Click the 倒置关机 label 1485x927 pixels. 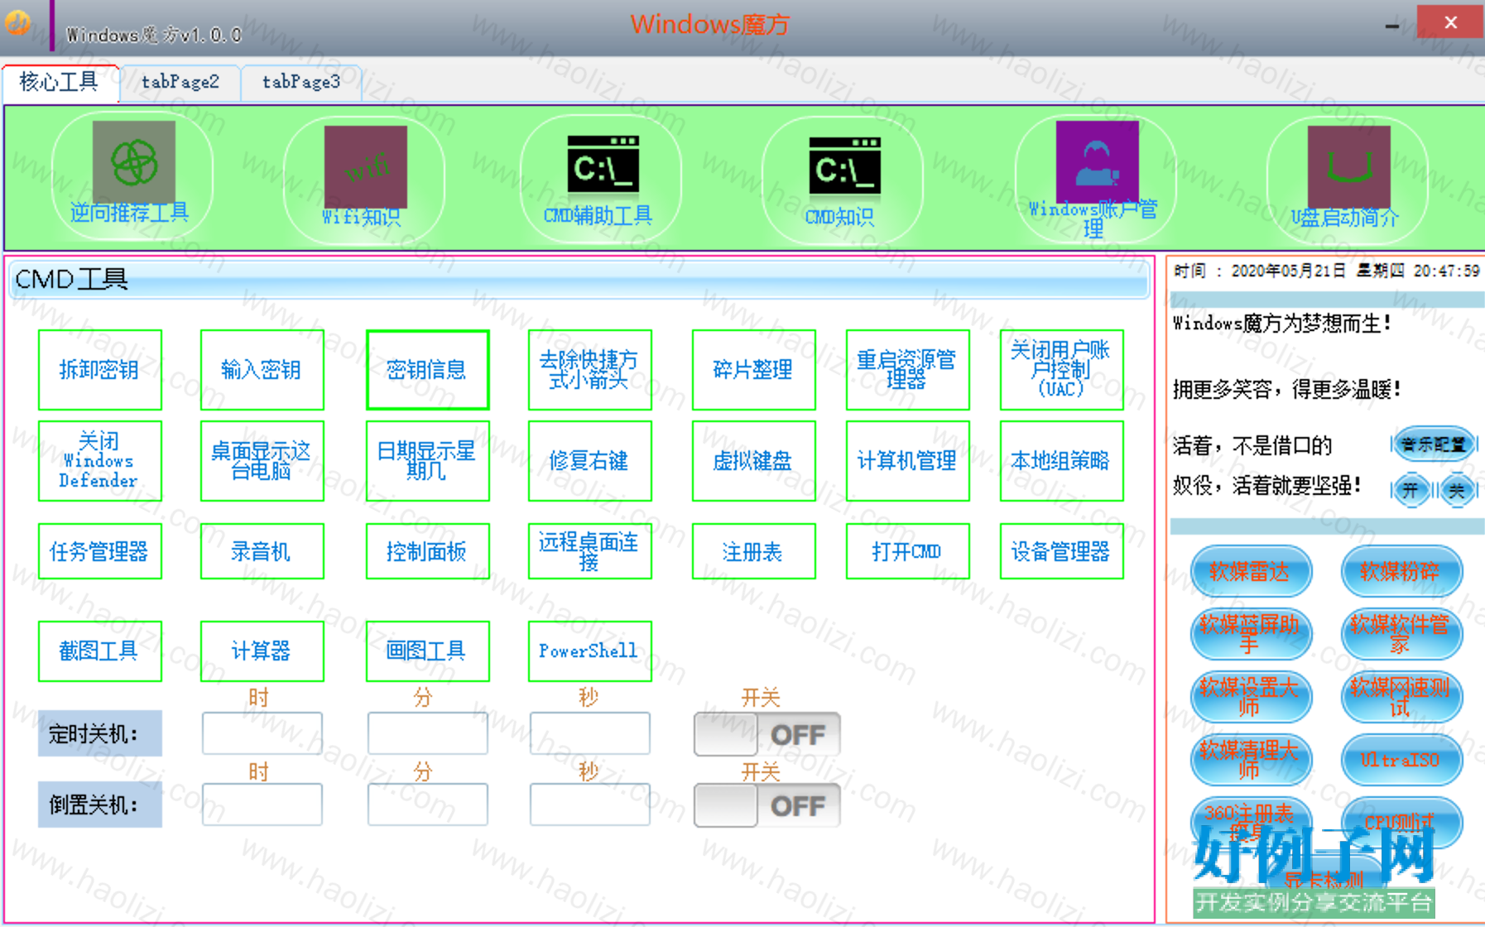[x=99, y=805]
